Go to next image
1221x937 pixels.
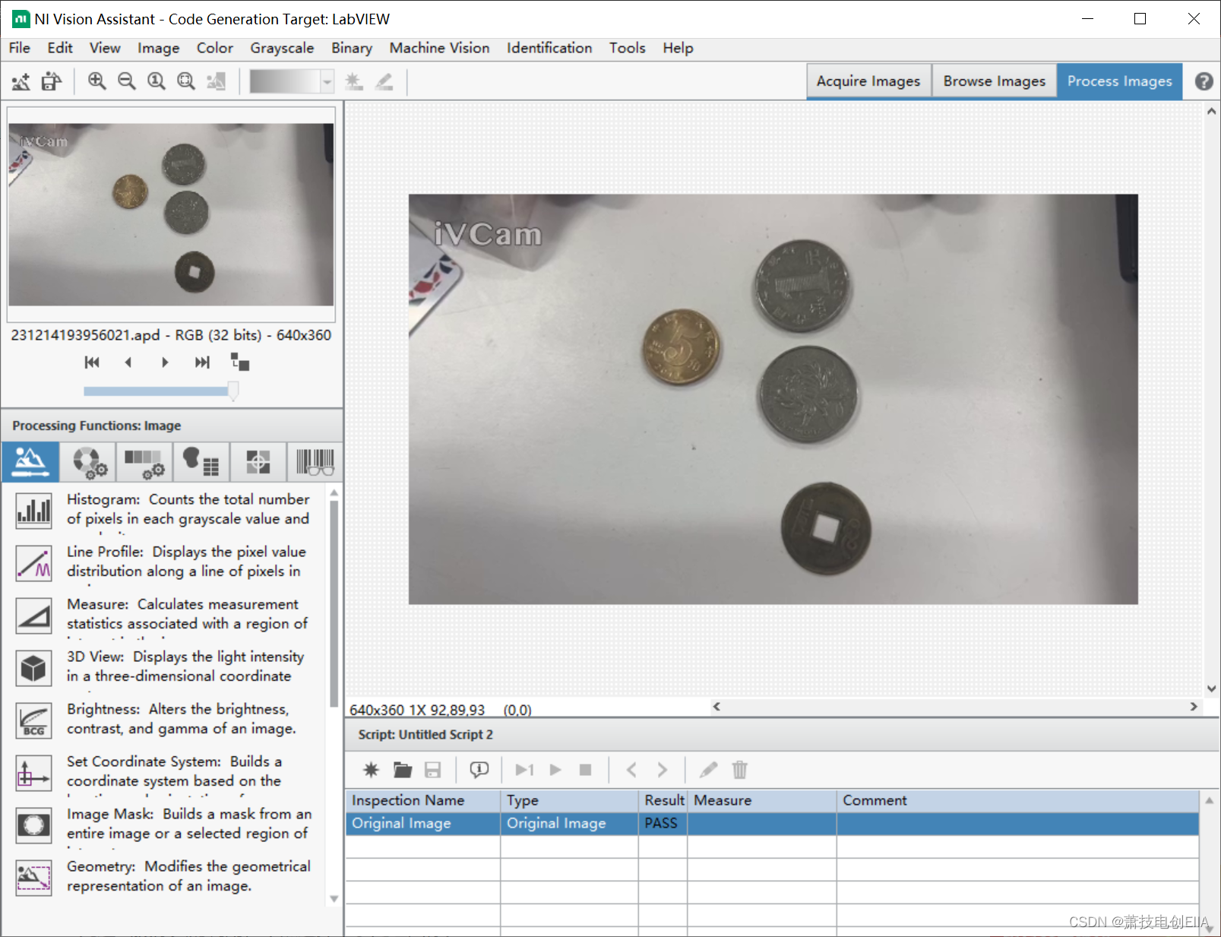(x=165, y=362)
